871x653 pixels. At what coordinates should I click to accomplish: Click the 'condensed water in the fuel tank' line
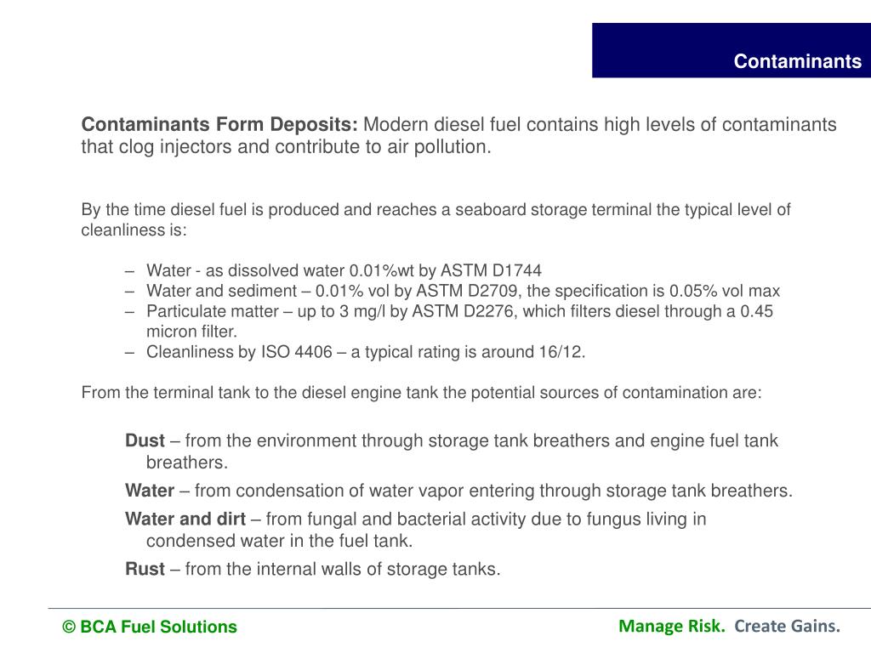click(x=279, y=540)
